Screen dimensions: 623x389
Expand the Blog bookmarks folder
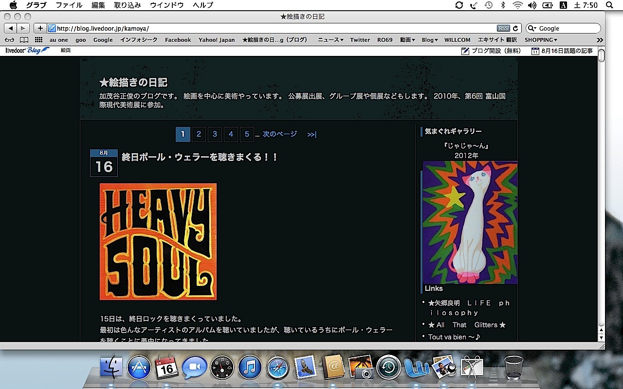[430, 40]
